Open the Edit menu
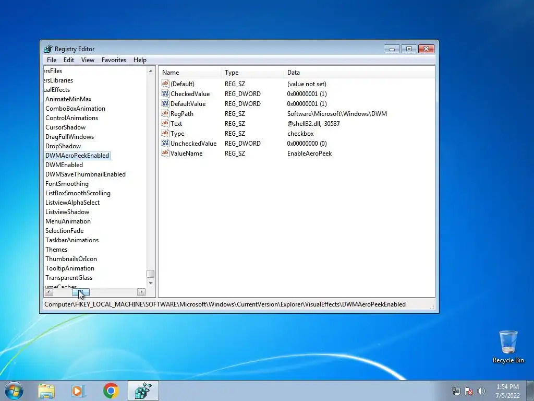Image resolution: width=534 pixels, height=401 pixels. click(69, 60)
